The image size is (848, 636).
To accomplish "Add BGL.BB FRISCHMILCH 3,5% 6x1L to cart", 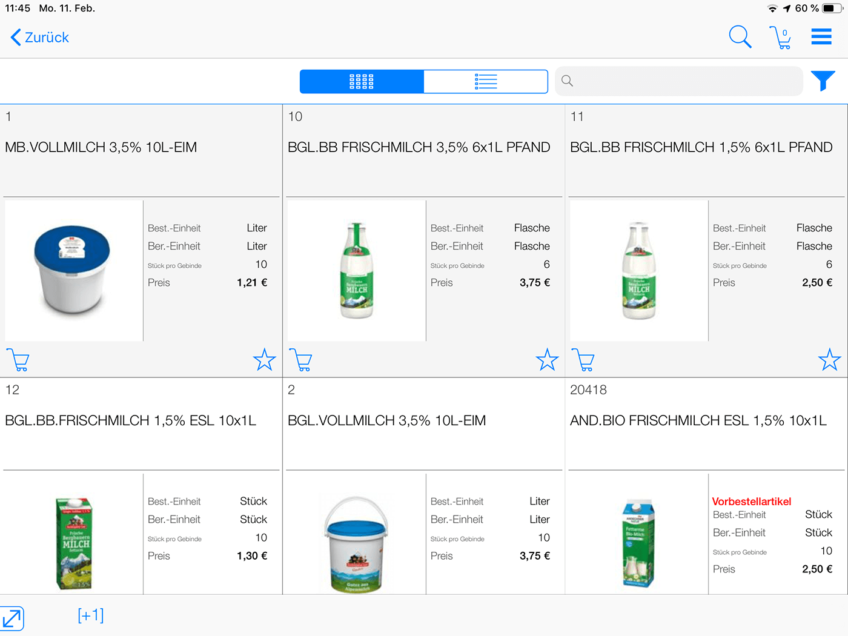I will [300, 360].
